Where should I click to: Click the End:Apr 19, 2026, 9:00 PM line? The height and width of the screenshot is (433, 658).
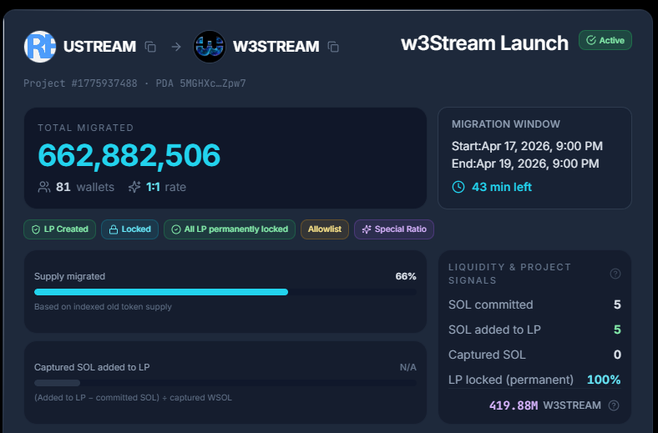pyautogui.click(x=525, y=164)
